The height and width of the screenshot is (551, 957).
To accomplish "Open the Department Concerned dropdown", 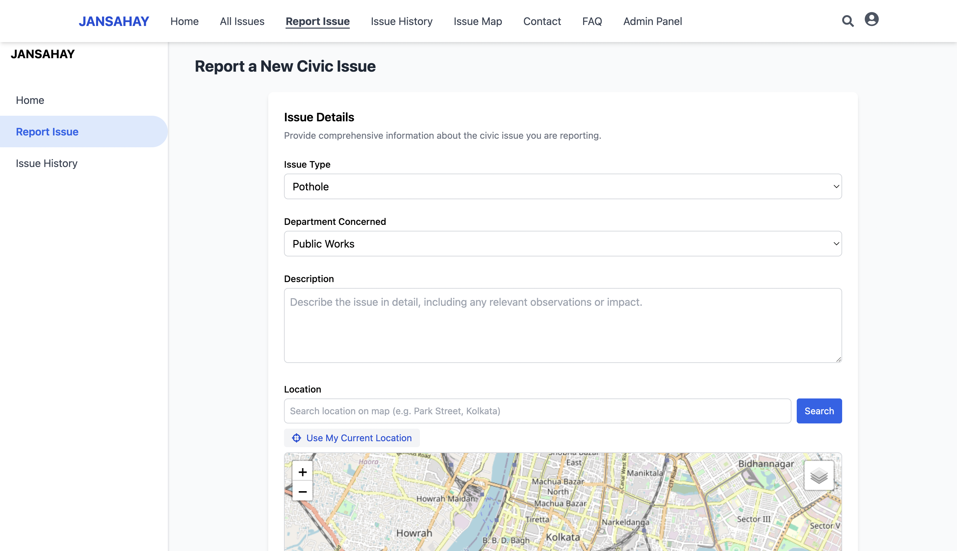I will [562, 244].
